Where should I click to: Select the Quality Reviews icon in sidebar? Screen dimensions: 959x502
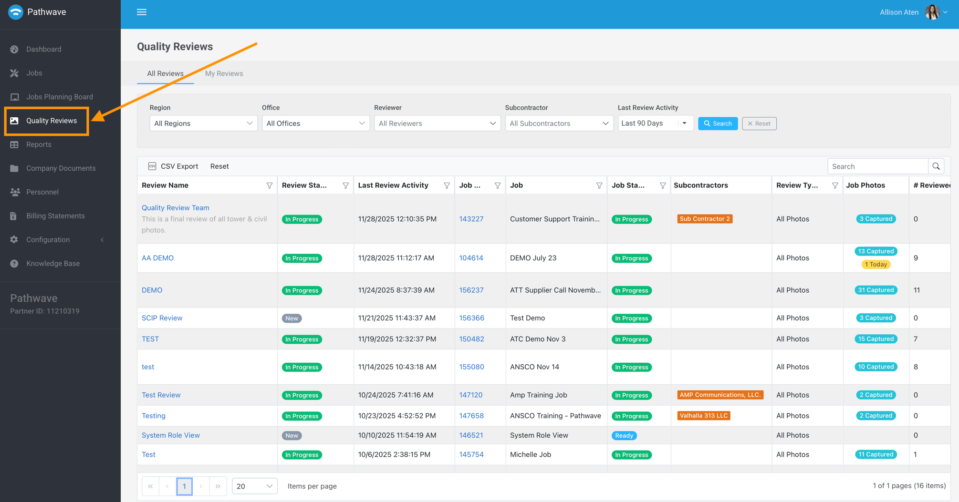point(15,121)
